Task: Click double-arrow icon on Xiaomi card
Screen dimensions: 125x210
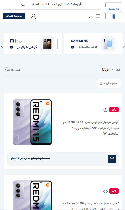Action: (12, 47)
